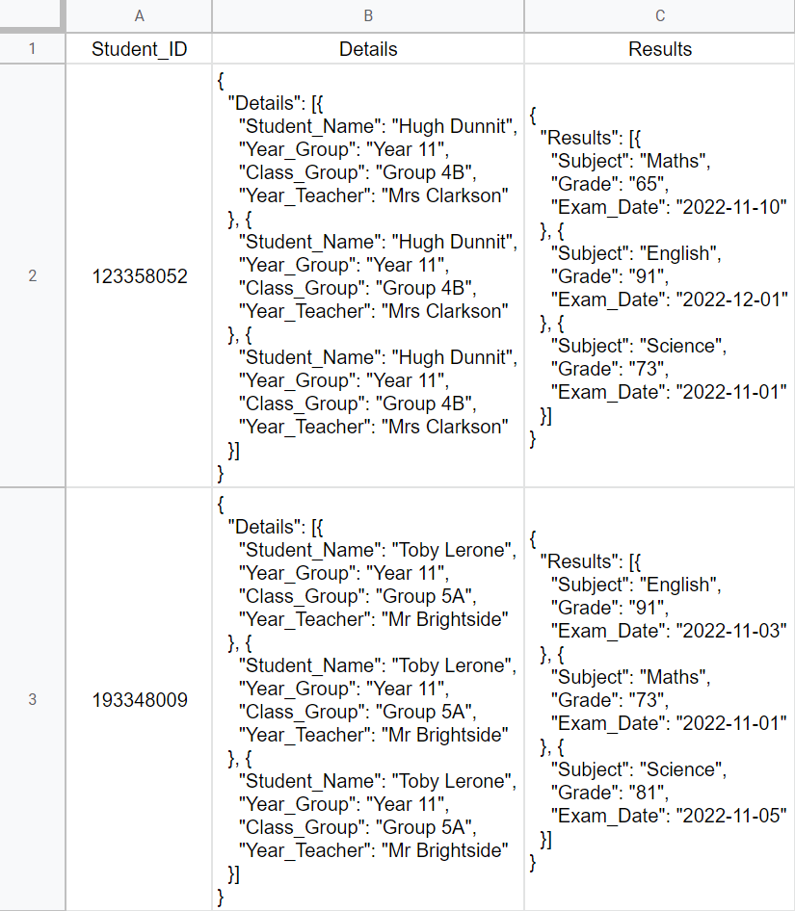Select row 1 header
The height and width of the screenshot is (911, 795).
32,49
